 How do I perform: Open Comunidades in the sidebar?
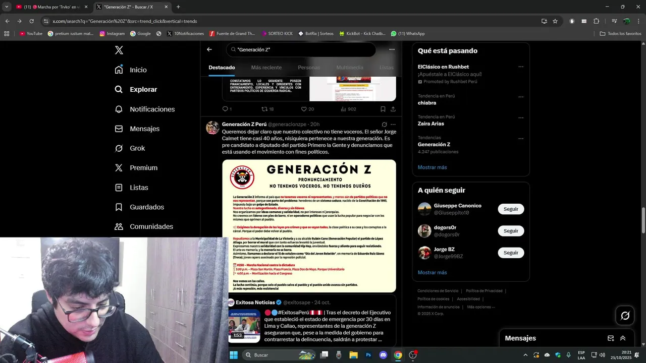point(144,227)
